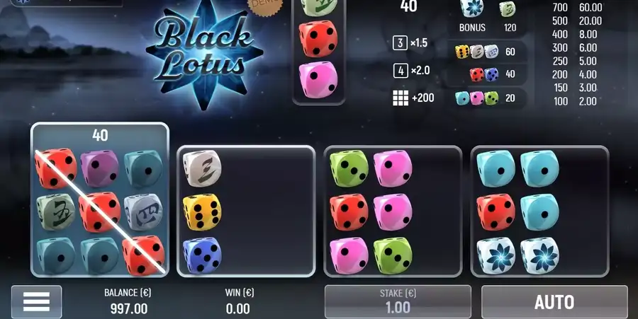Select the blue five die in the second grid
Viewport: 638px width, 319px height.
(202, 255)
